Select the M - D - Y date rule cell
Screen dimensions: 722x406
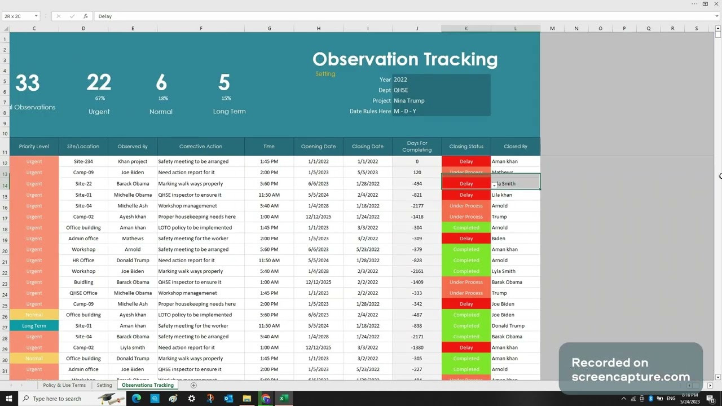[441, 111]
